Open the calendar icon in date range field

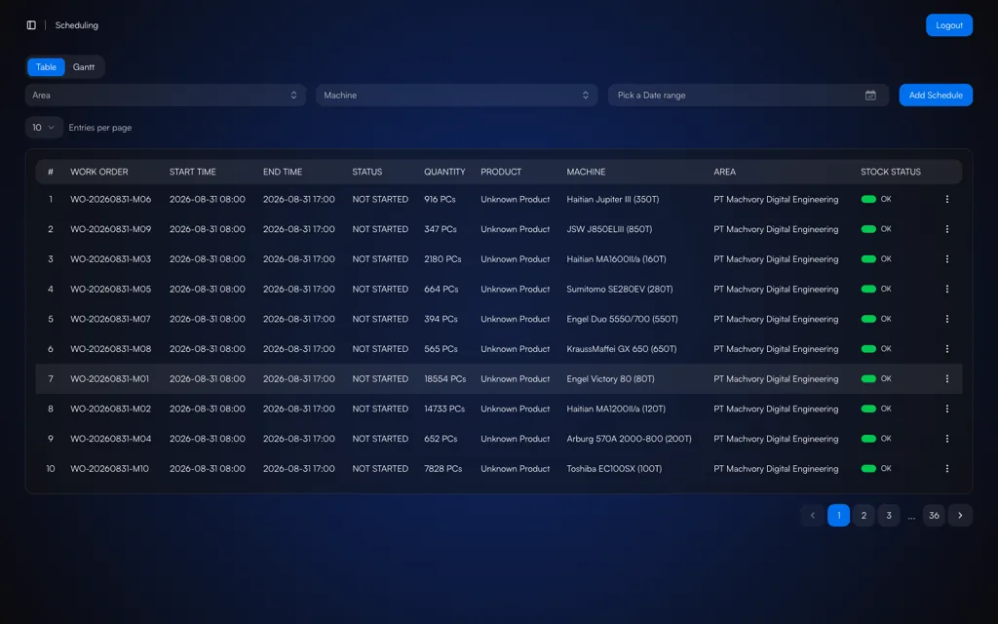(x=870, y=95)
